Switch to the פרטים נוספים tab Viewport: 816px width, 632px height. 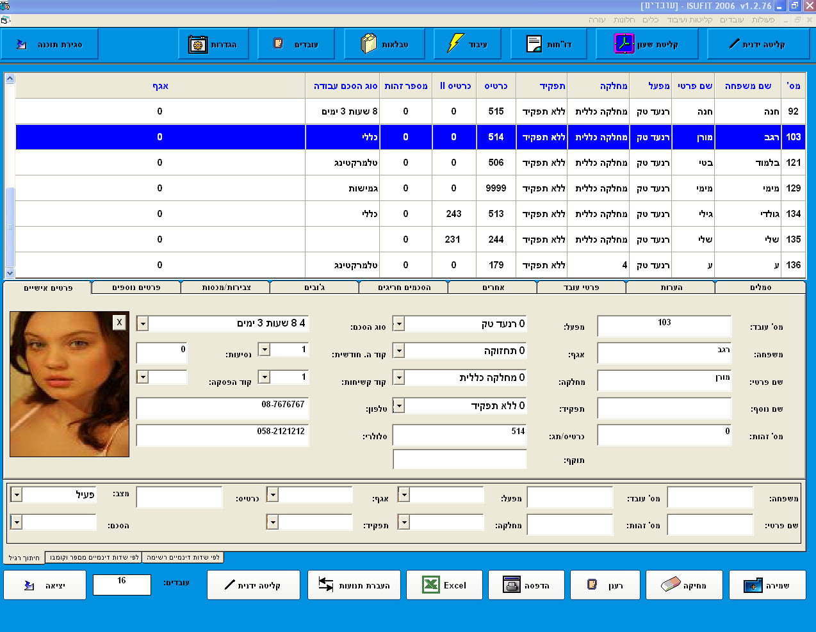click(x=136, y=288)
